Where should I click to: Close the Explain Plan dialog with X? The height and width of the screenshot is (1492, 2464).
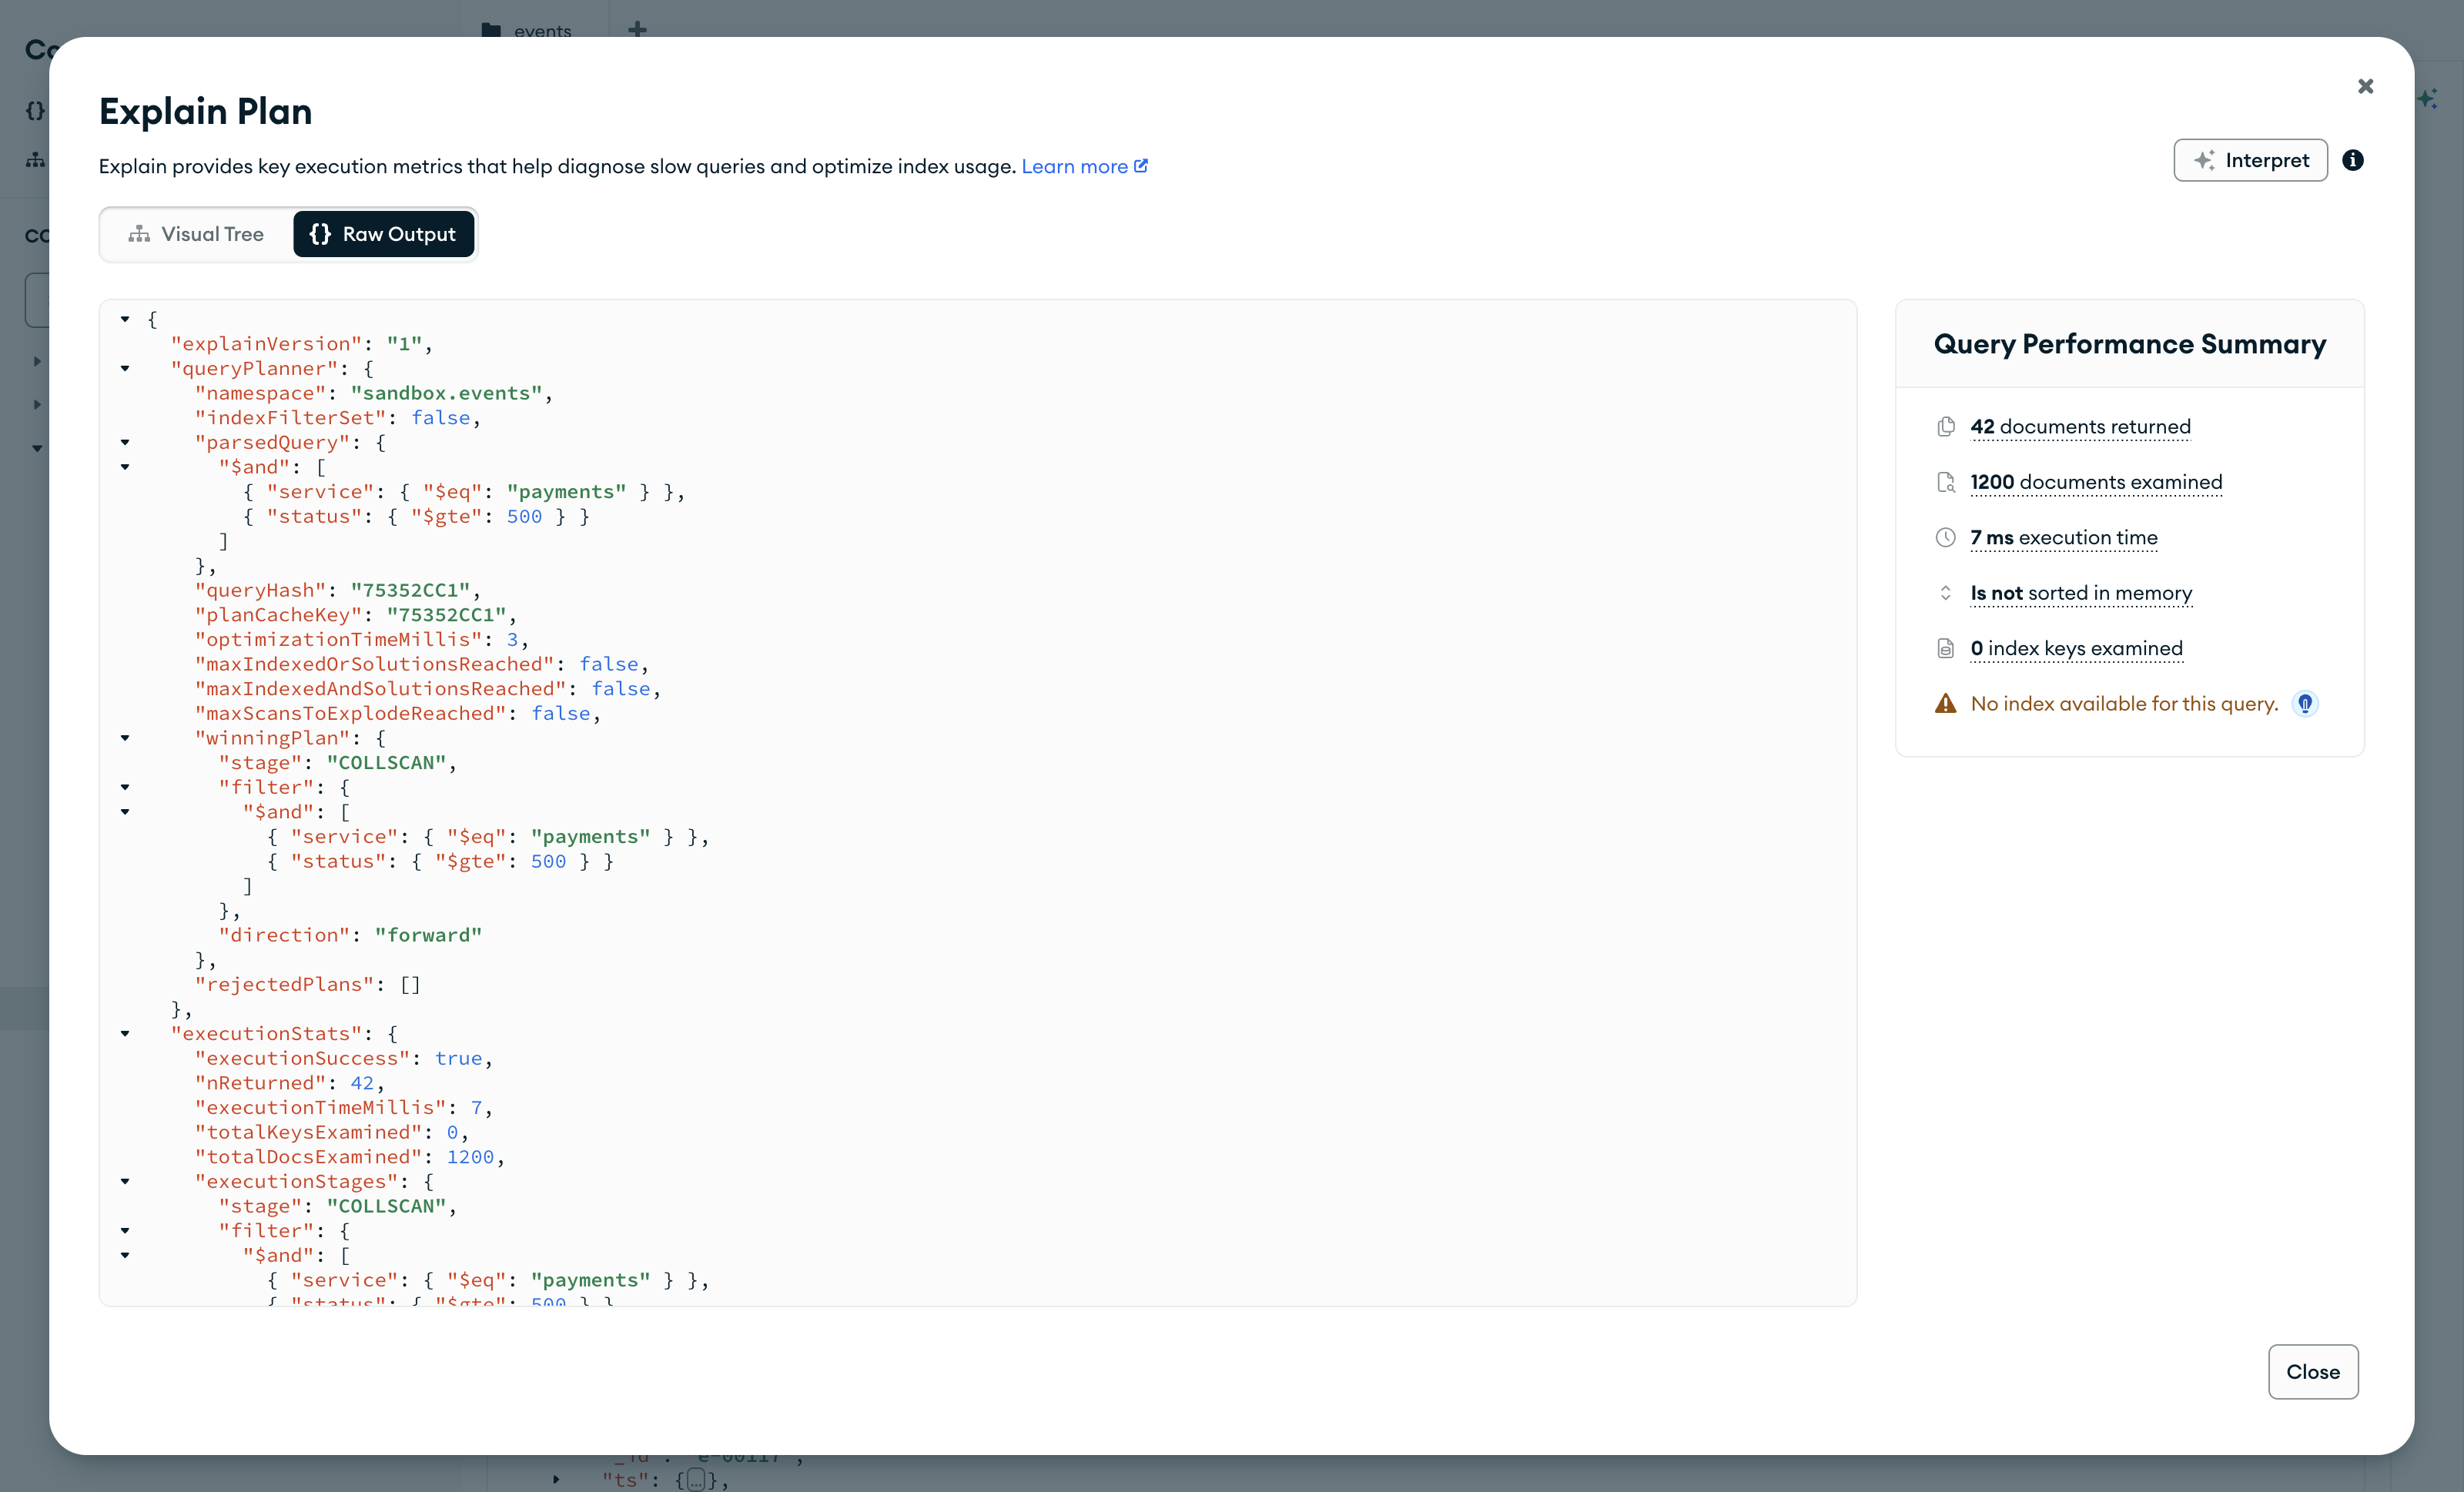[x=2365, y=86]
